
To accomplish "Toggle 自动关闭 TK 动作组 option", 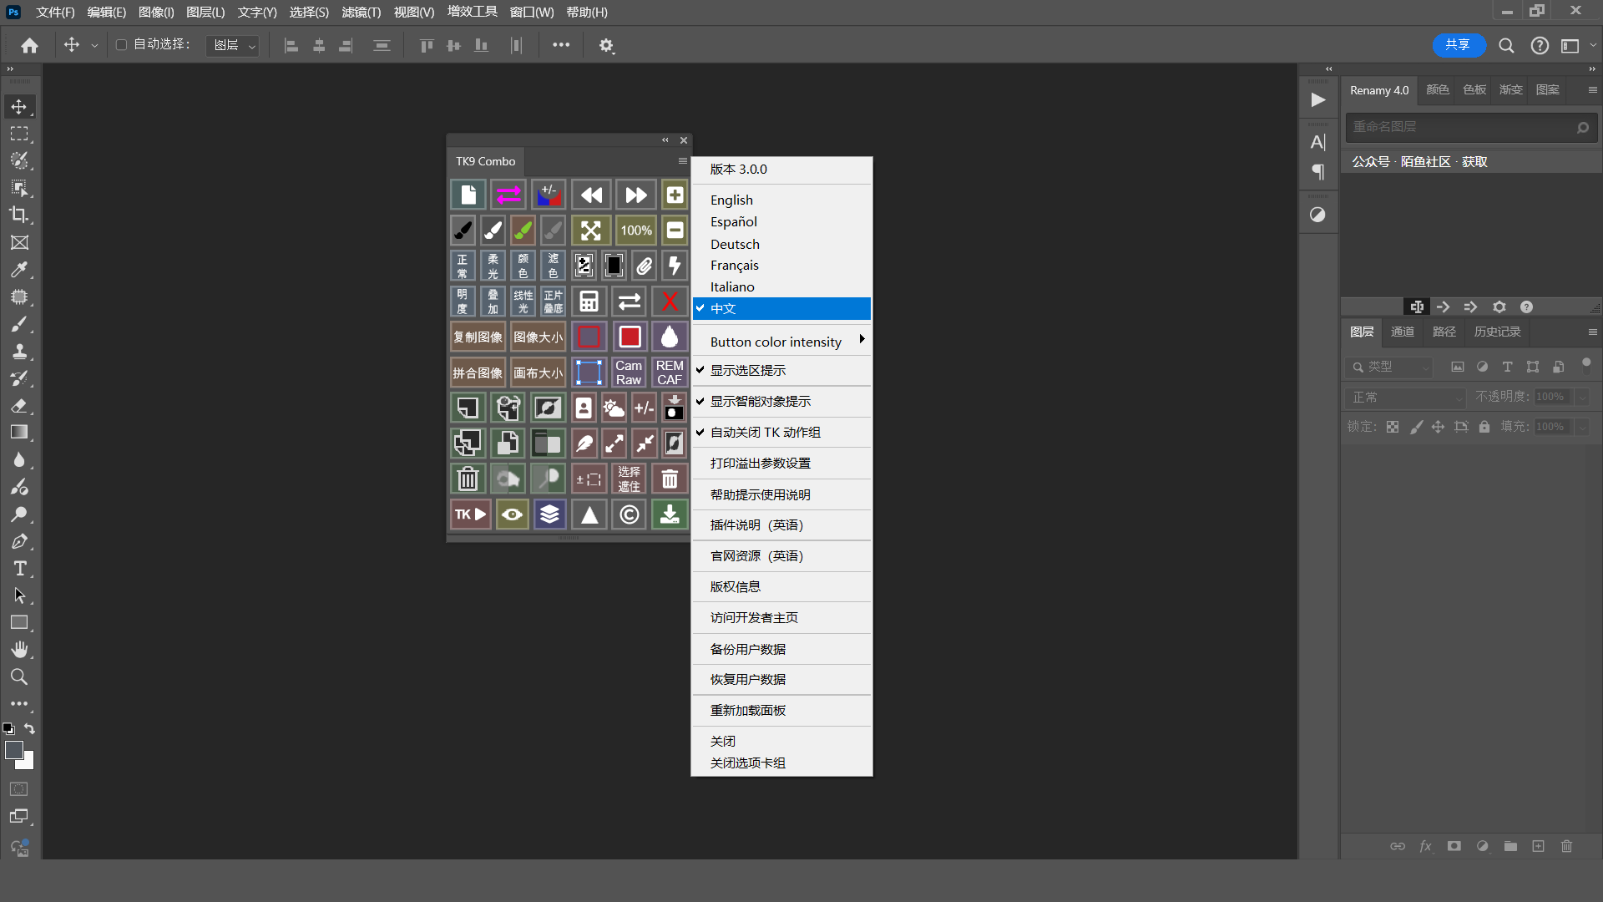I will point(765,432).
